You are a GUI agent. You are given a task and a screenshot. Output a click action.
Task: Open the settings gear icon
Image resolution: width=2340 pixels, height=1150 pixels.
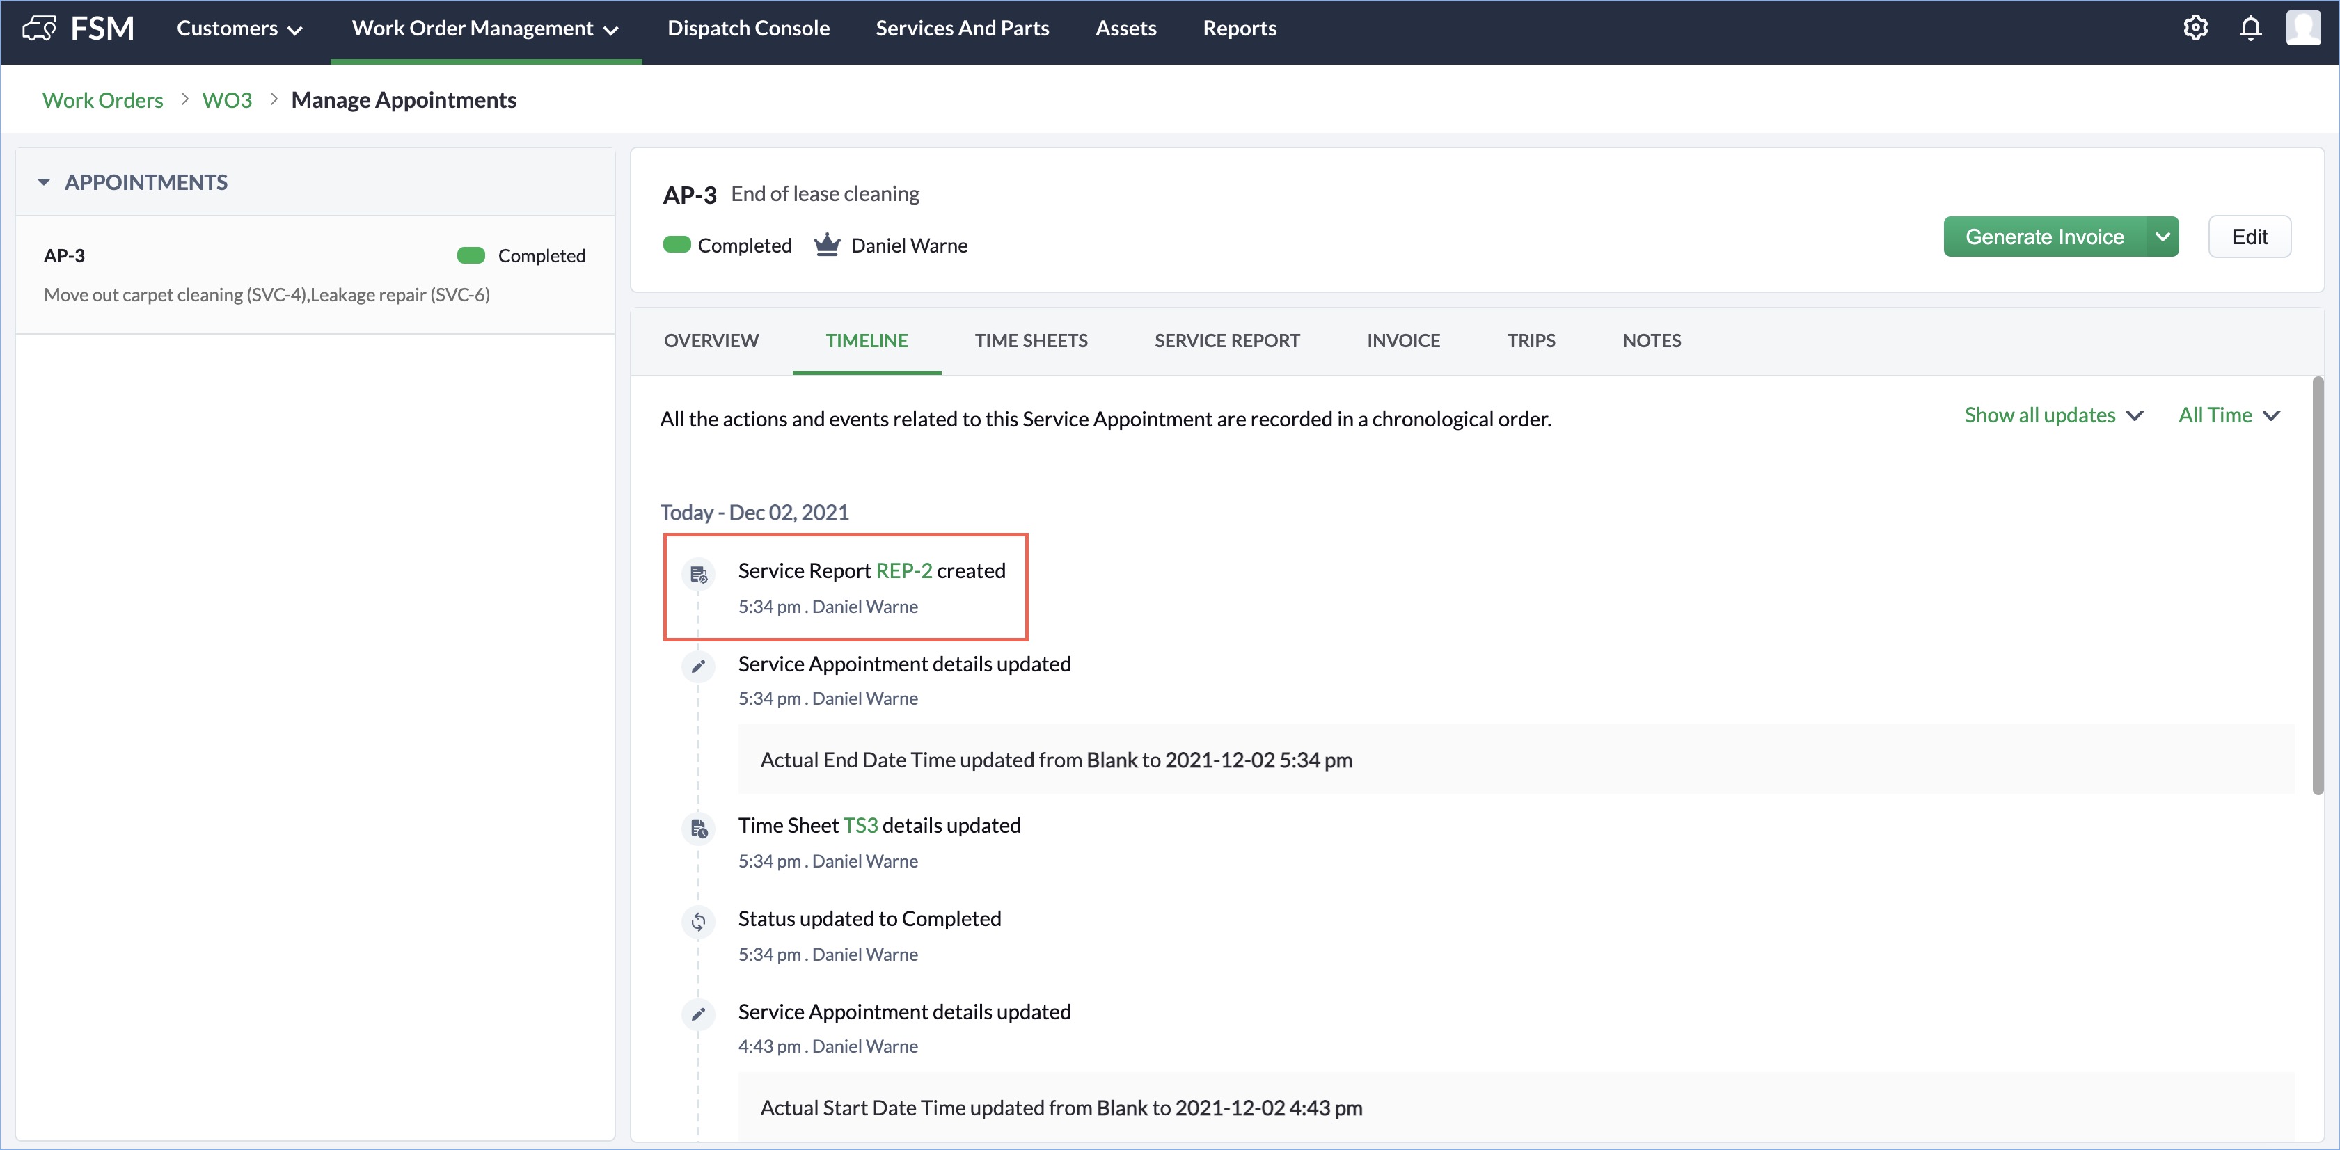point(2195,28)
